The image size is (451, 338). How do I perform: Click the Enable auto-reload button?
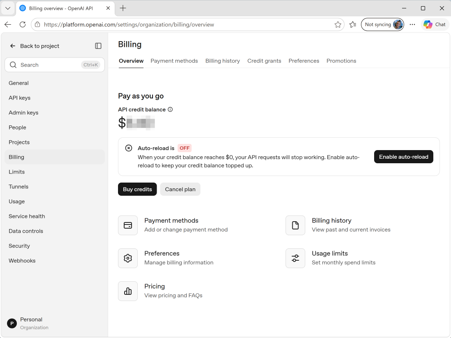pos(404,157)
